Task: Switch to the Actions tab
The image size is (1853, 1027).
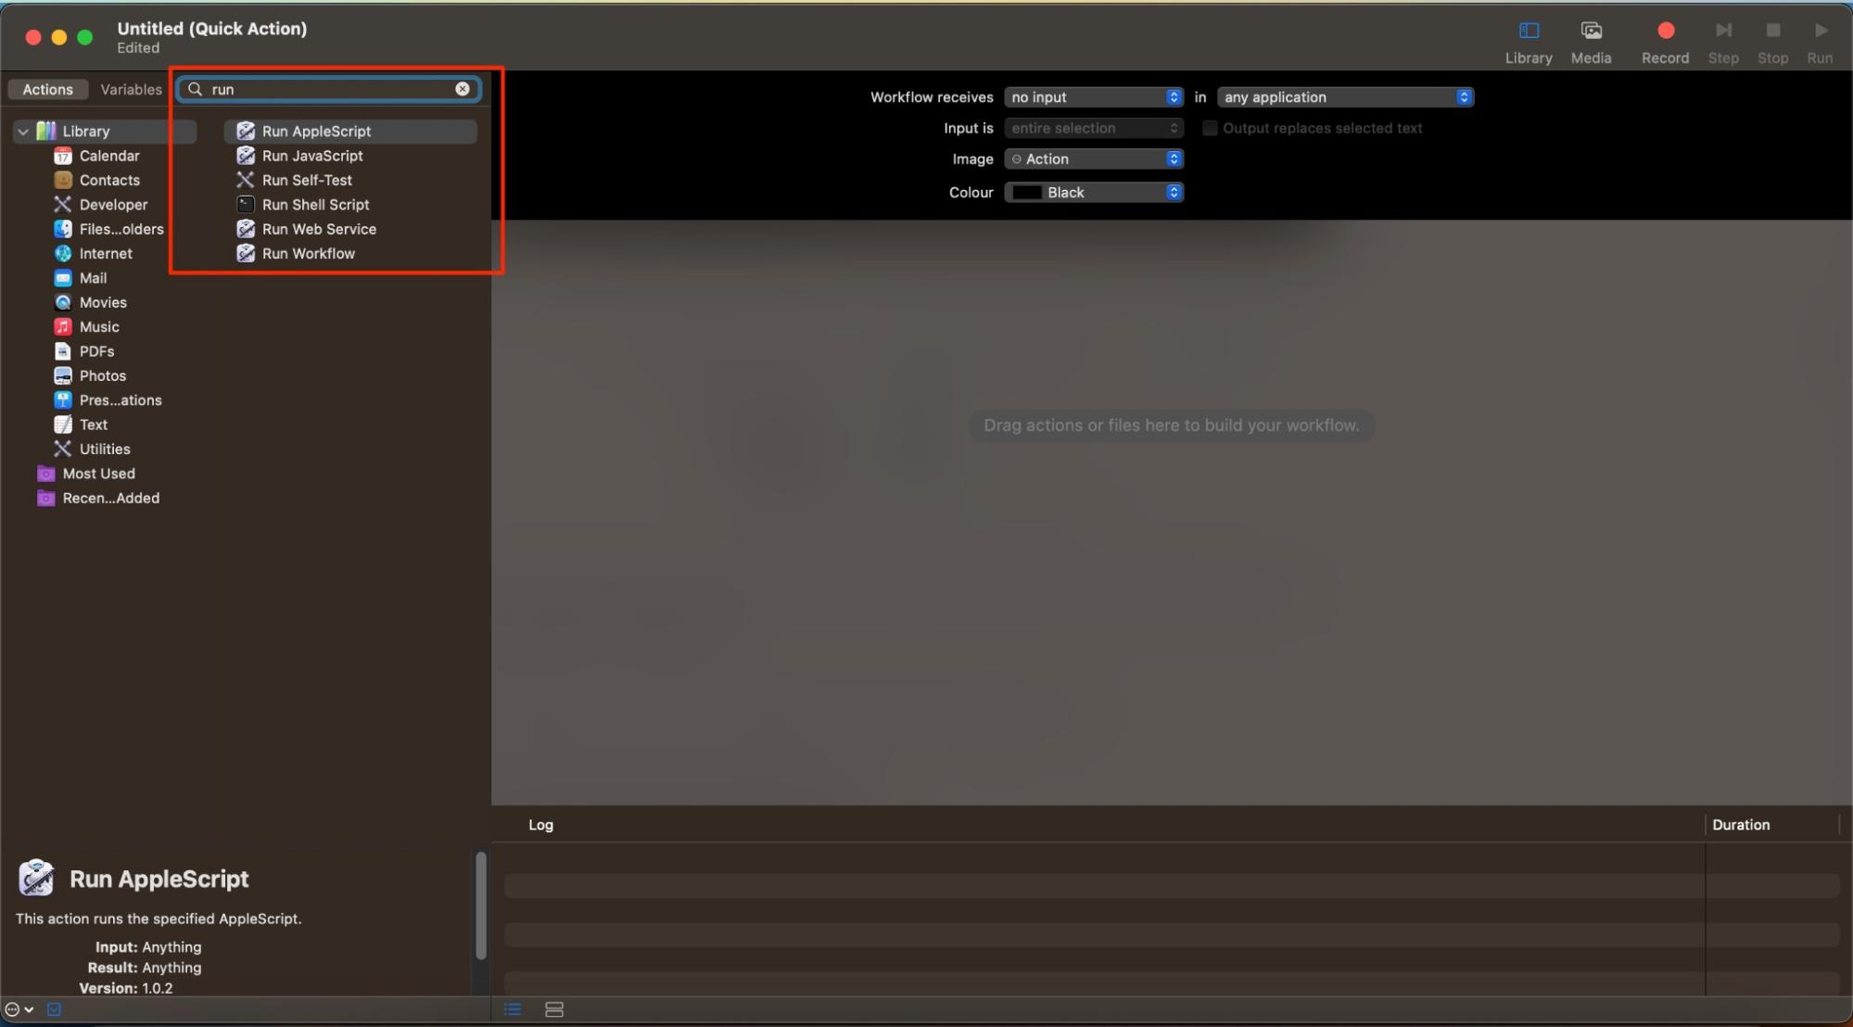Action: pyautogui.click(x=47, y=89)
